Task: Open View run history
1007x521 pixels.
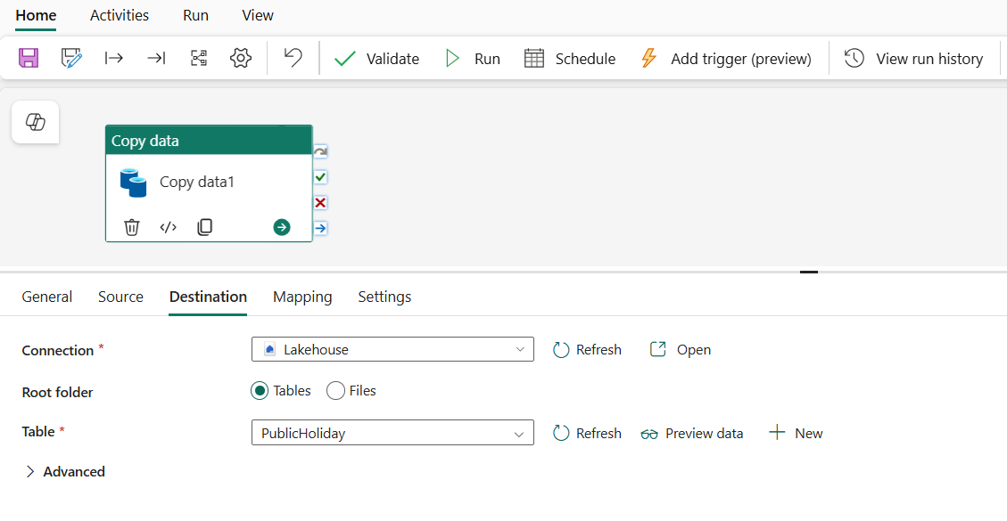Action: click(x=913, y=59)
